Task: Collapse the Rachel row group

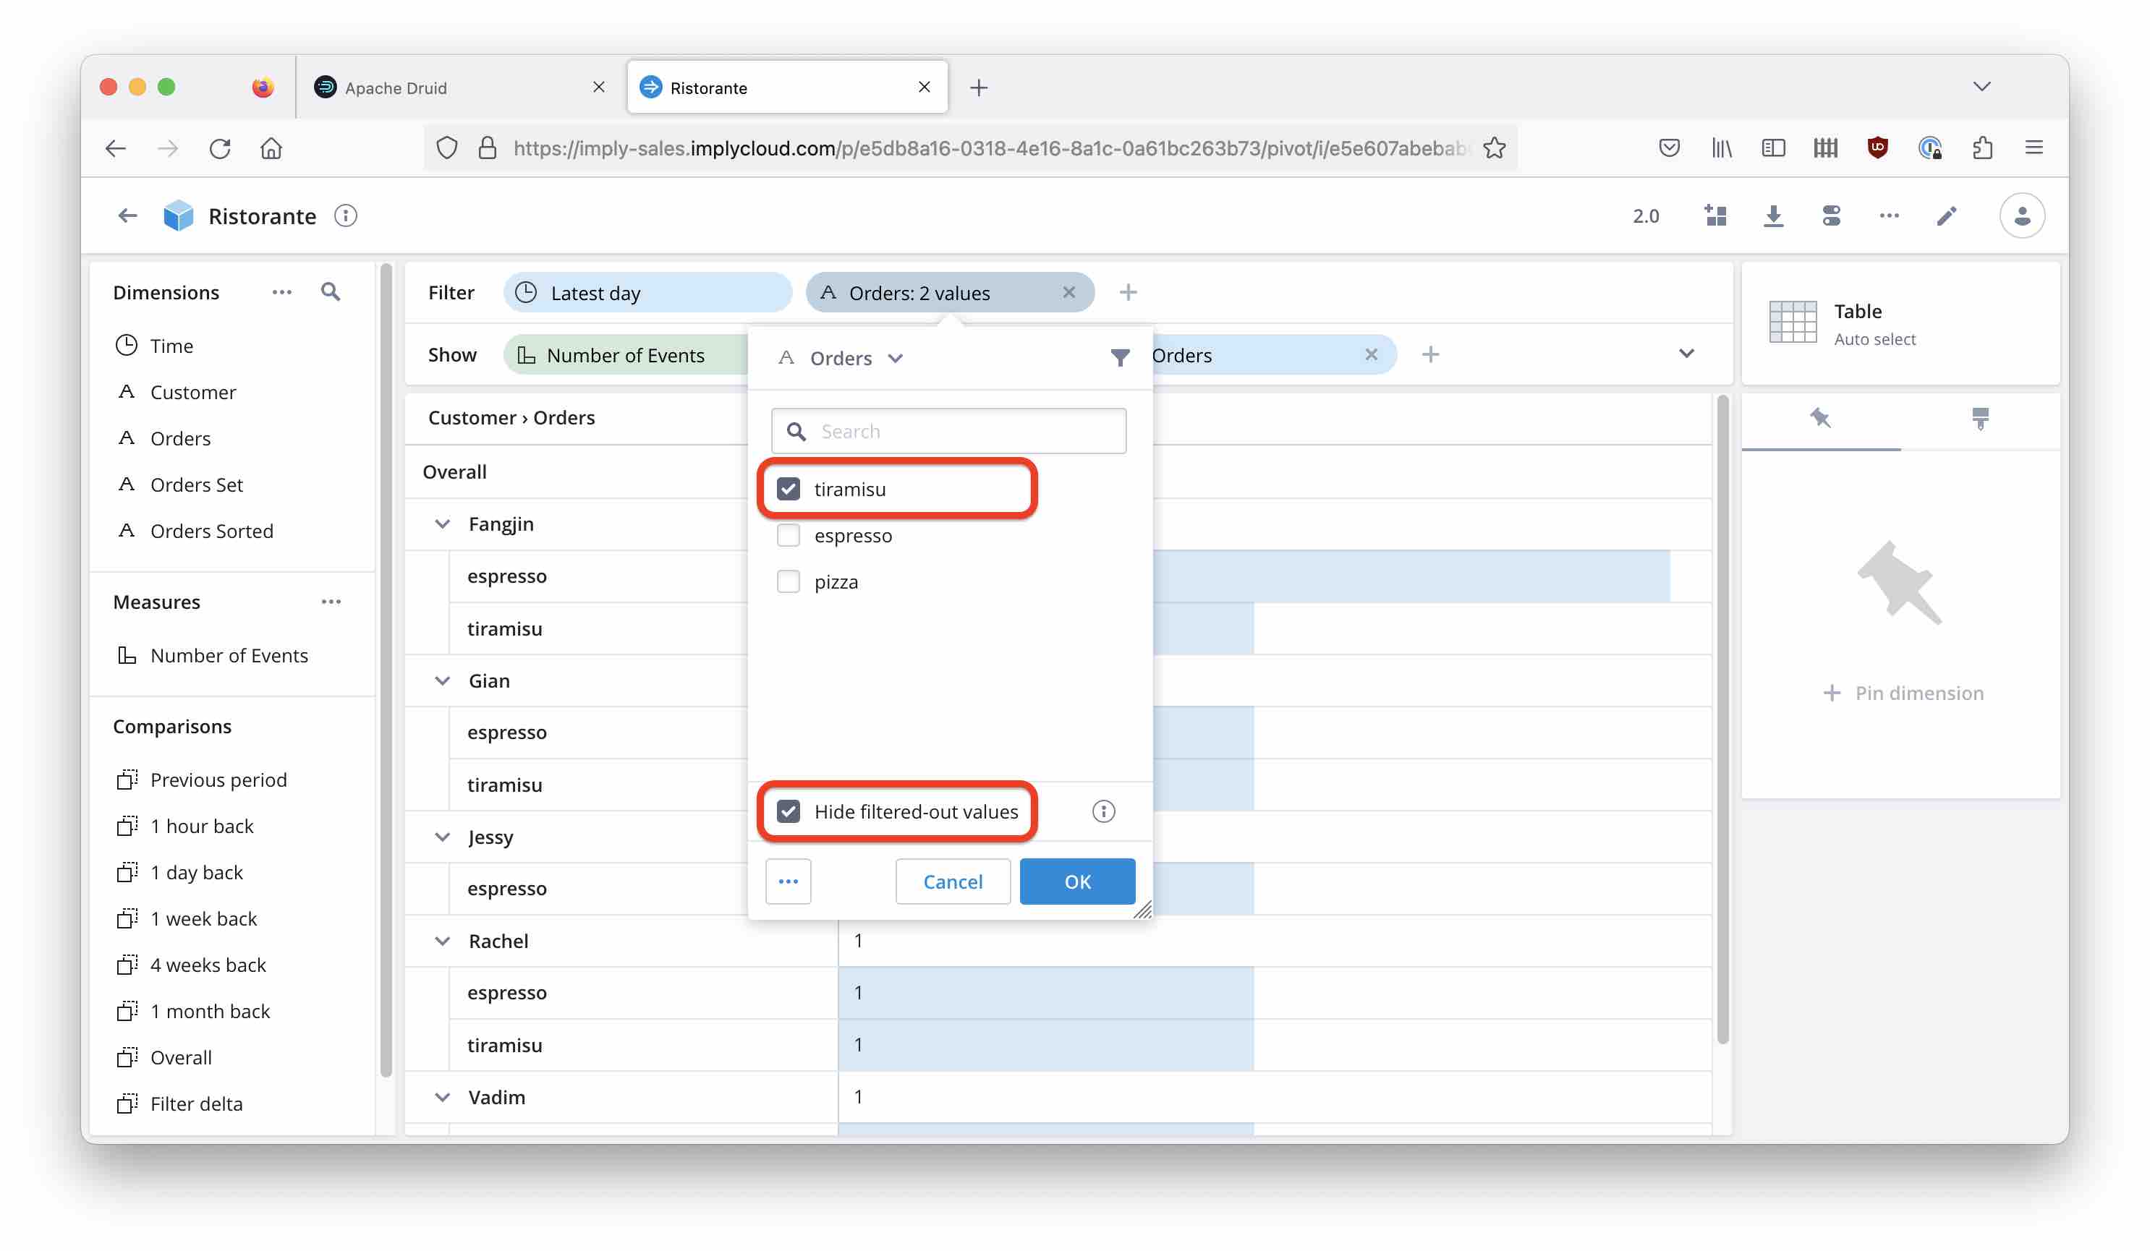Action: tap(442, 941)
